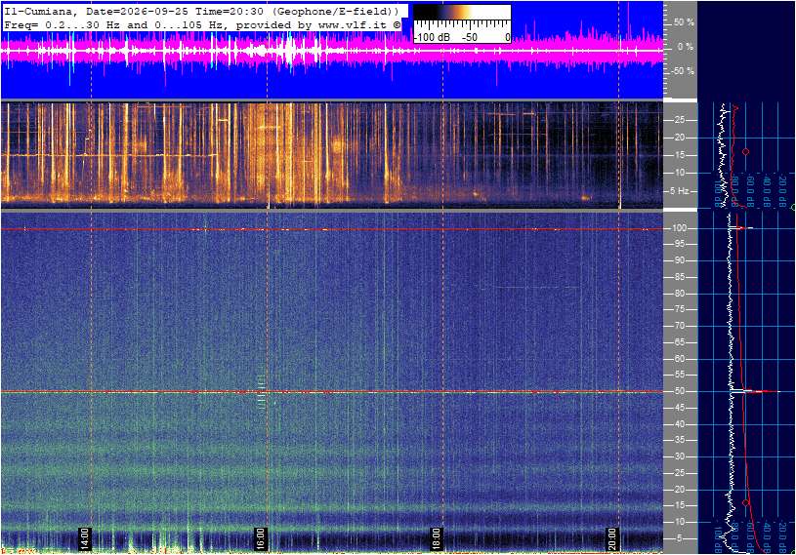Click the 45 tick on E-field axis
The width and height of the screenshot is (796, 555).
point(679,408)
